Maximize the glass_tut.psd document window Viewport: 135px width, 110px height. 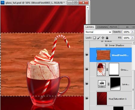tap(76, 3)
